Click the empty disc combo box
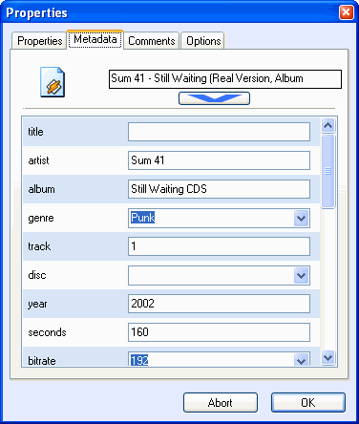Viewport: 359px width, 424px height. [219, 275]
